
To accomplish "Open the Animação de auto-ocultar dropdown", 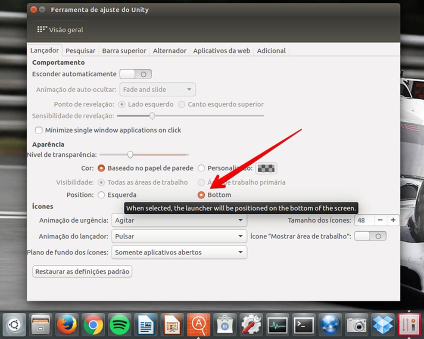I will tap(157, 89).
